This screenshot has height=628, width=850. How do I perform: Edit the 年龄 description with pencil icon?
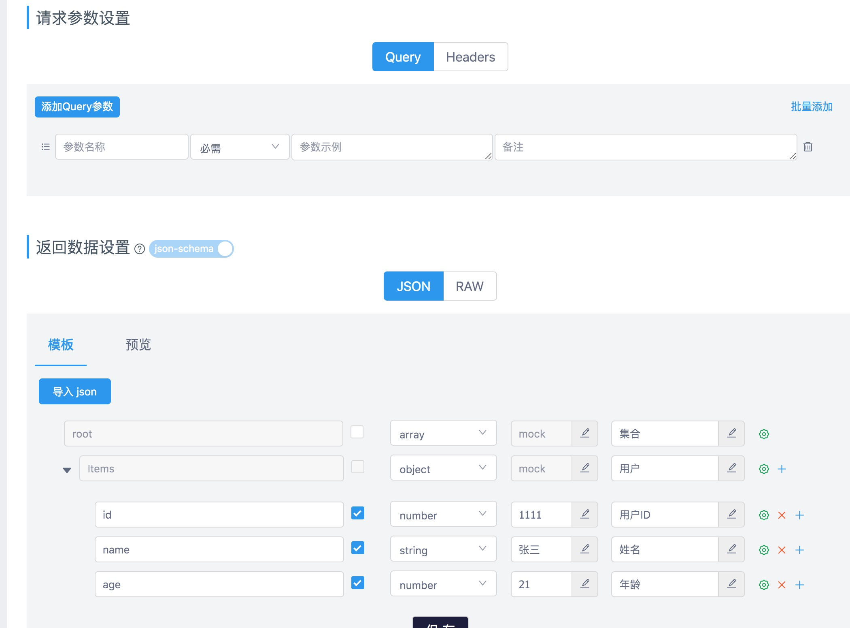tap(731, 584)
